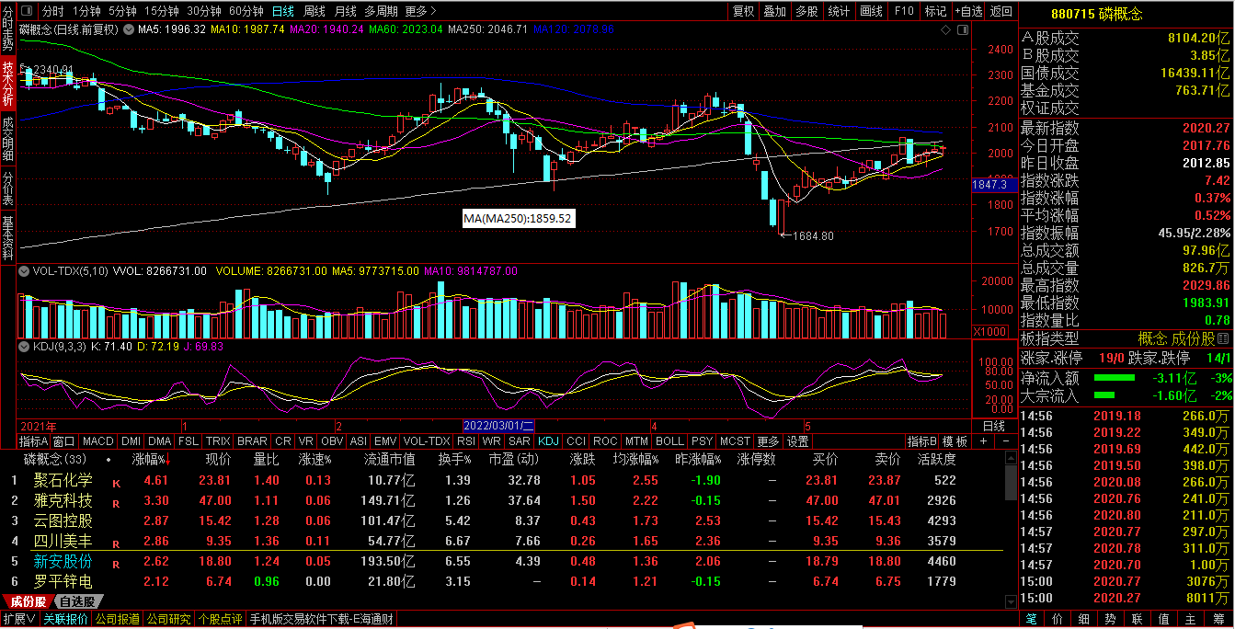1235x629 pixels.
Task: Click the 复权 toolbar button
Action: coord(743,11)
